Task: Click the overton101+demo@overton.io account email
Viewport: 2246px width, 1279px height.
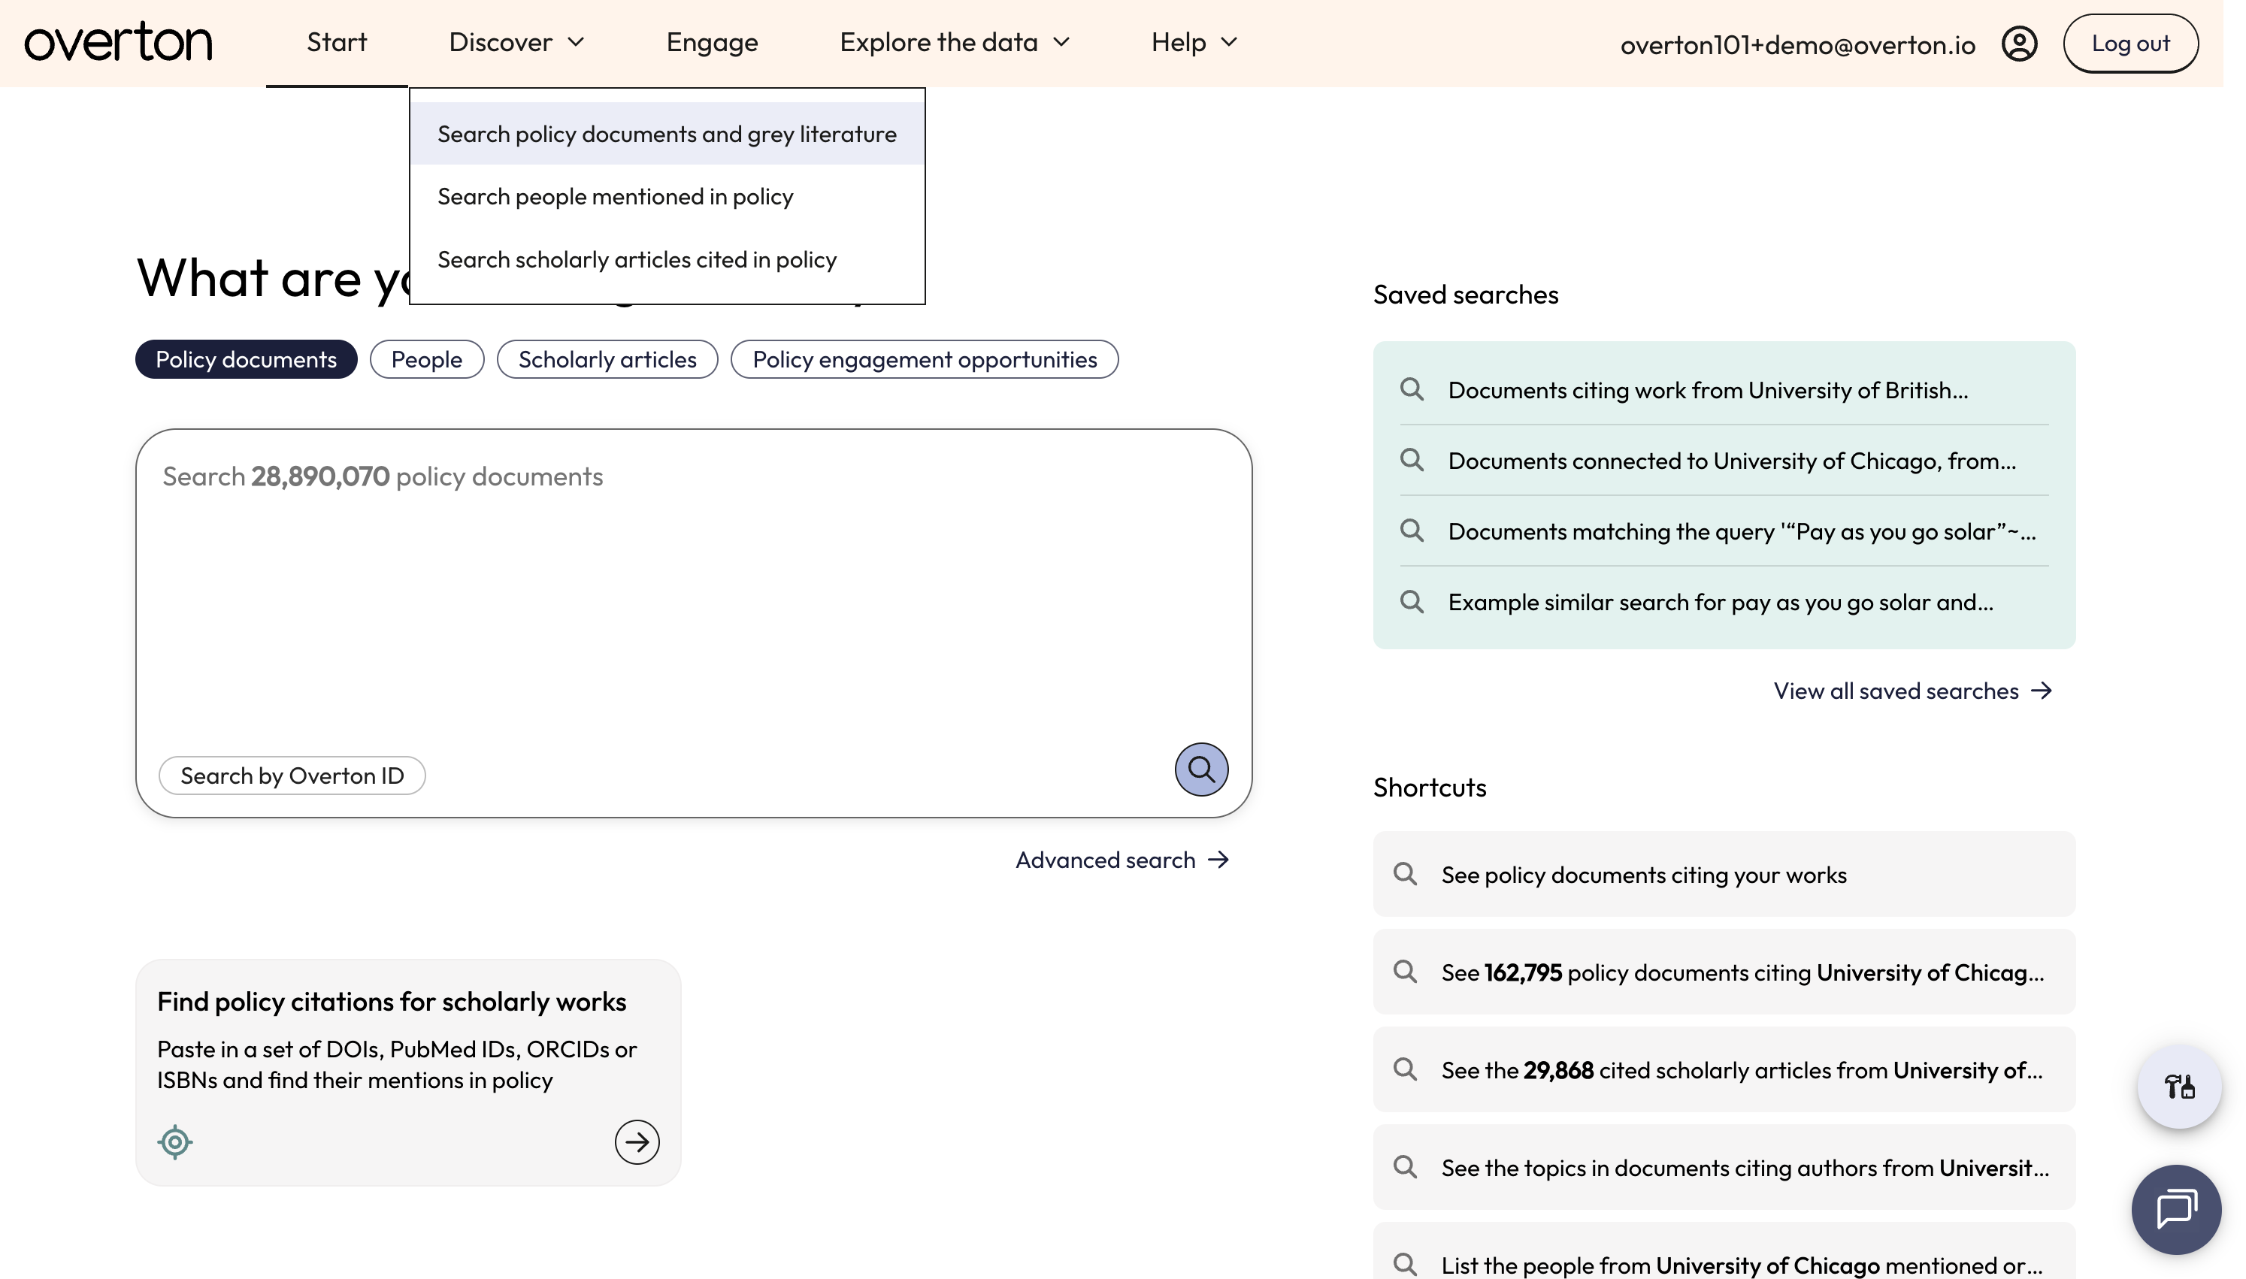Action: pyautogui.click(x=1797, y=45)
